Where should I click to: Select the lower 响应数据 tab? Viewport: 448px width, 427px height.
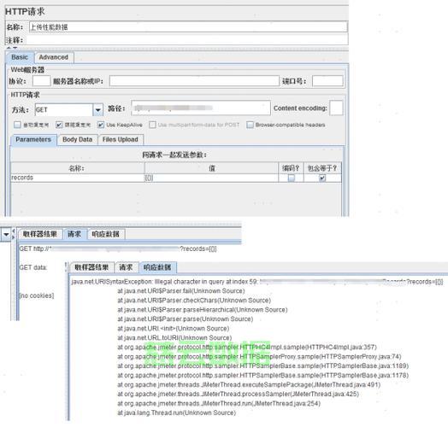pyautogui.click(x=157, y=267)
